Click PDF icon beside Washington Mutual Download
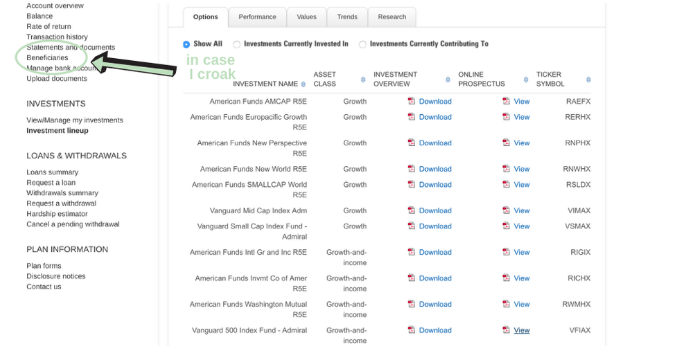This screenshot has height=346, width=693. coord(412,304)
